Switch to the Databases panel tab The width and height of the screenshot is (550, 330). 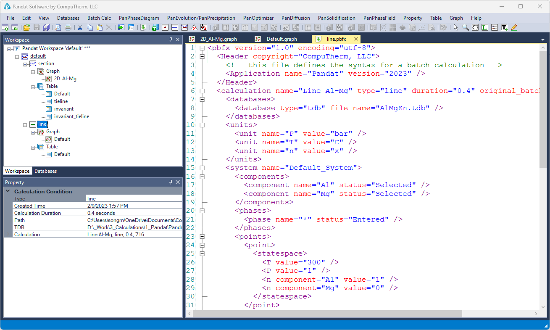(45, 171)
